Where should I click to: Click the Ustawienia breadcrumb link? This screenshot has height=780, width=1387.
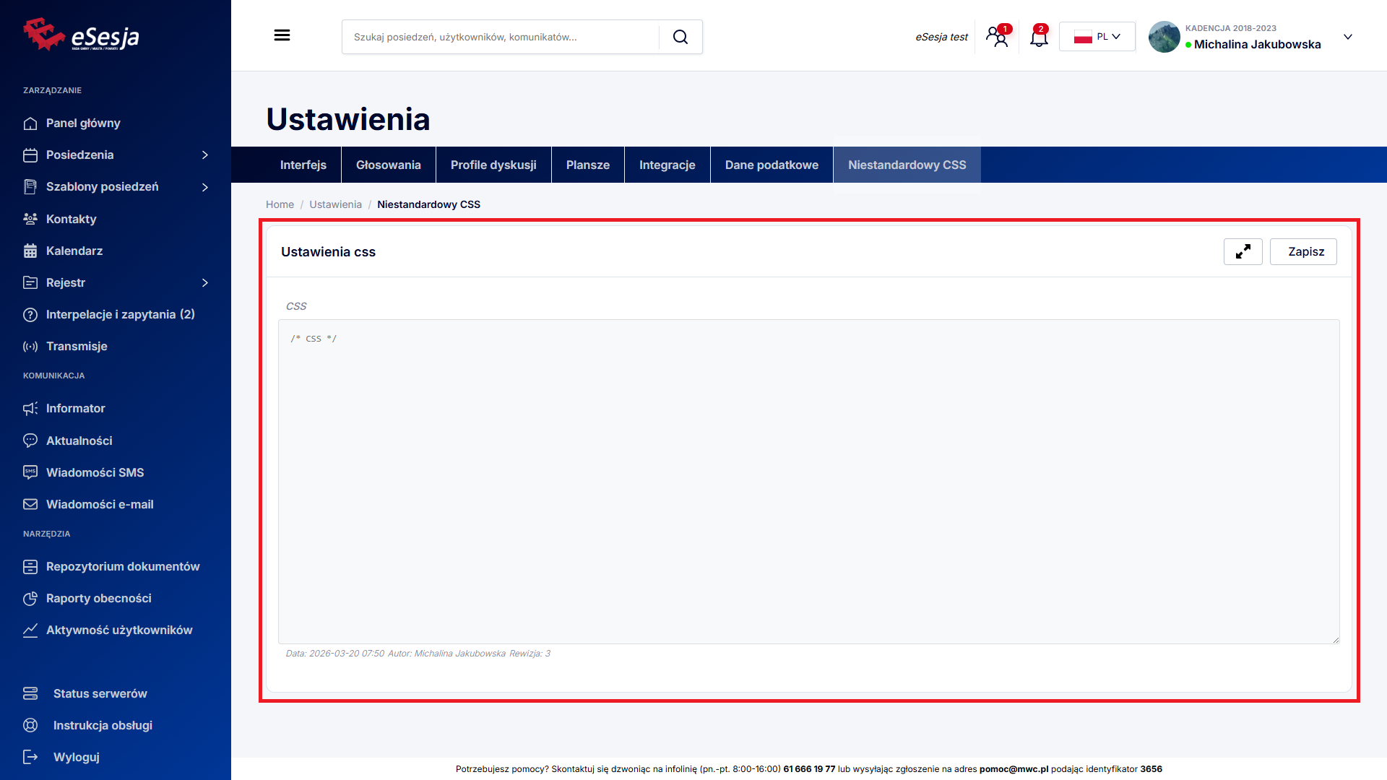[335, 204]
